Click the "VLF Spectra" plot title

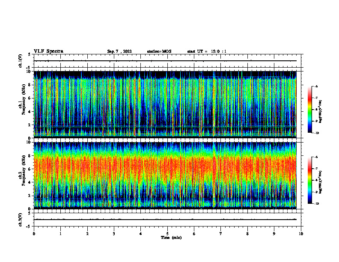(48, 51)
